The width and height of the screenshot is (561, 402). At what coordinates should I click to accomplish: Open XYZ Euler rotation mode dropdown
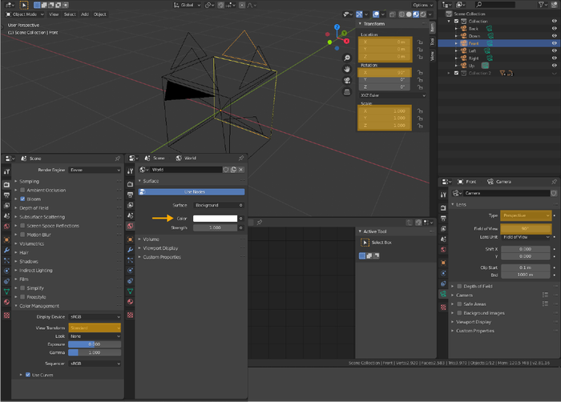[x=393, y=95]
